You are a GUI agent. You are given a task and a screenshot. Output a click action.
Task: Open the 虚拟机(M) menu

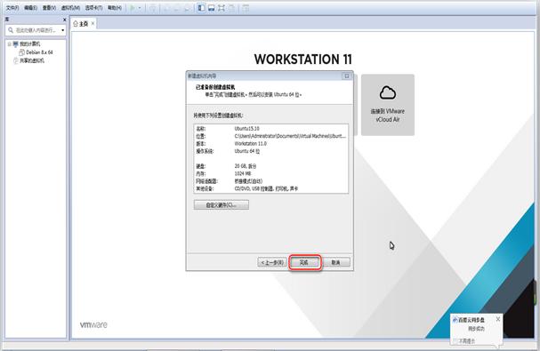click(70, 8)
